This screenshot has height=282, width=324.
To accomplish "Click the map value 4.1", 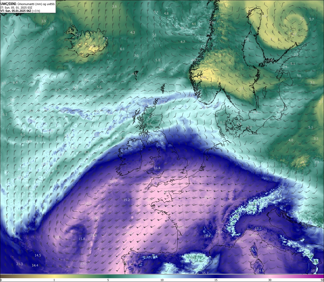I will pyautogui.click(x=194, y=24).
